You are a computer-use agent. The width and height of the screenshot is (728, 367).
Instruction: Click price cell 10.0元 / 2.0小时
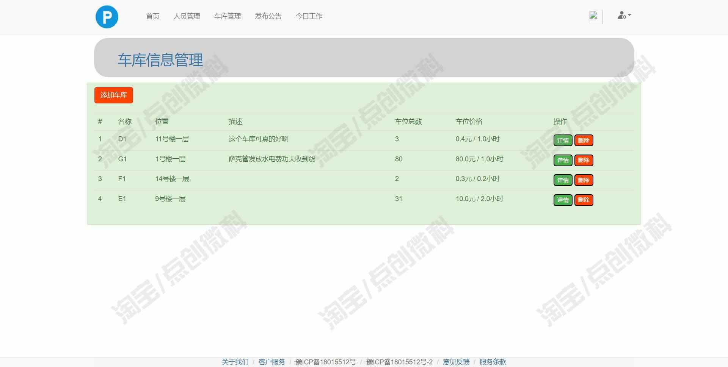pos(480,199)
